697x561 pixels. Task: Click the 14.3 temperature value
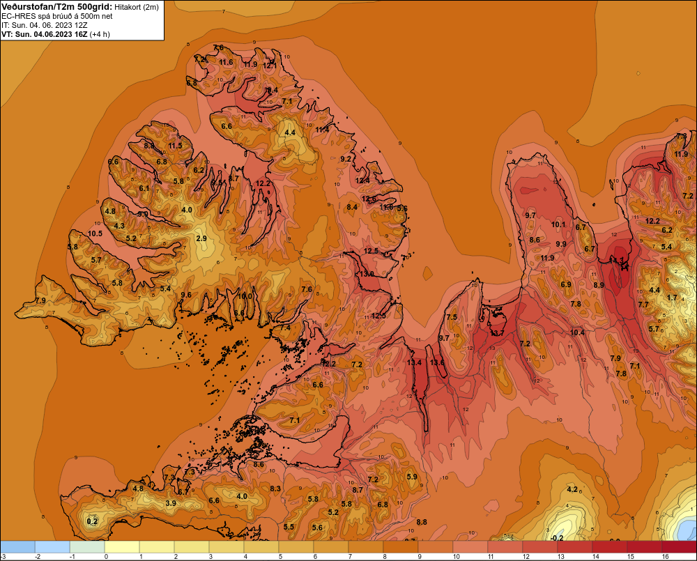(617, 260)
